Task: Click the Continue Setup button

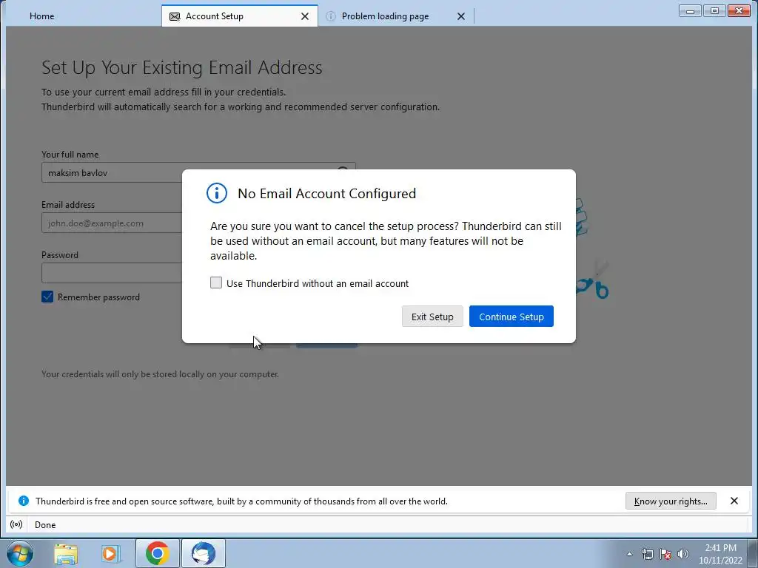Action: point(511,317)
